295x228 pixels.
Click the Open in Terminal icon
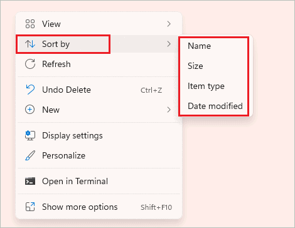point(30,181)
